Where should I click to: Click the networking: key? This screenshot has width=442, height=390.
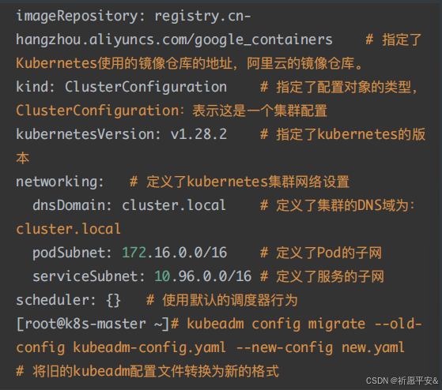[x=60, y=182]
